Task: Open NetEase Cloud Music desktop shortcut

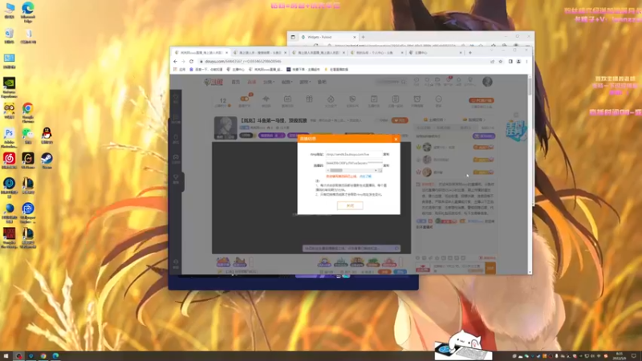Action: click(x=9, y=160)
